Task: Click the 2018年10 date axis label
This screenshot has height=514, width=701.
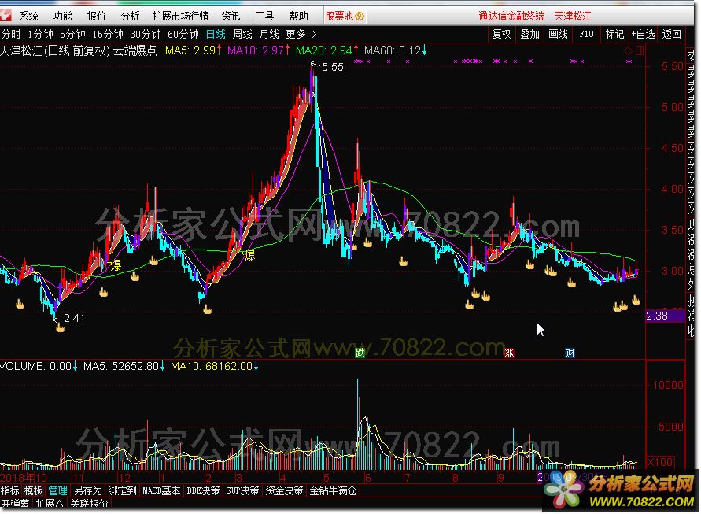Action: pos(24,477)
